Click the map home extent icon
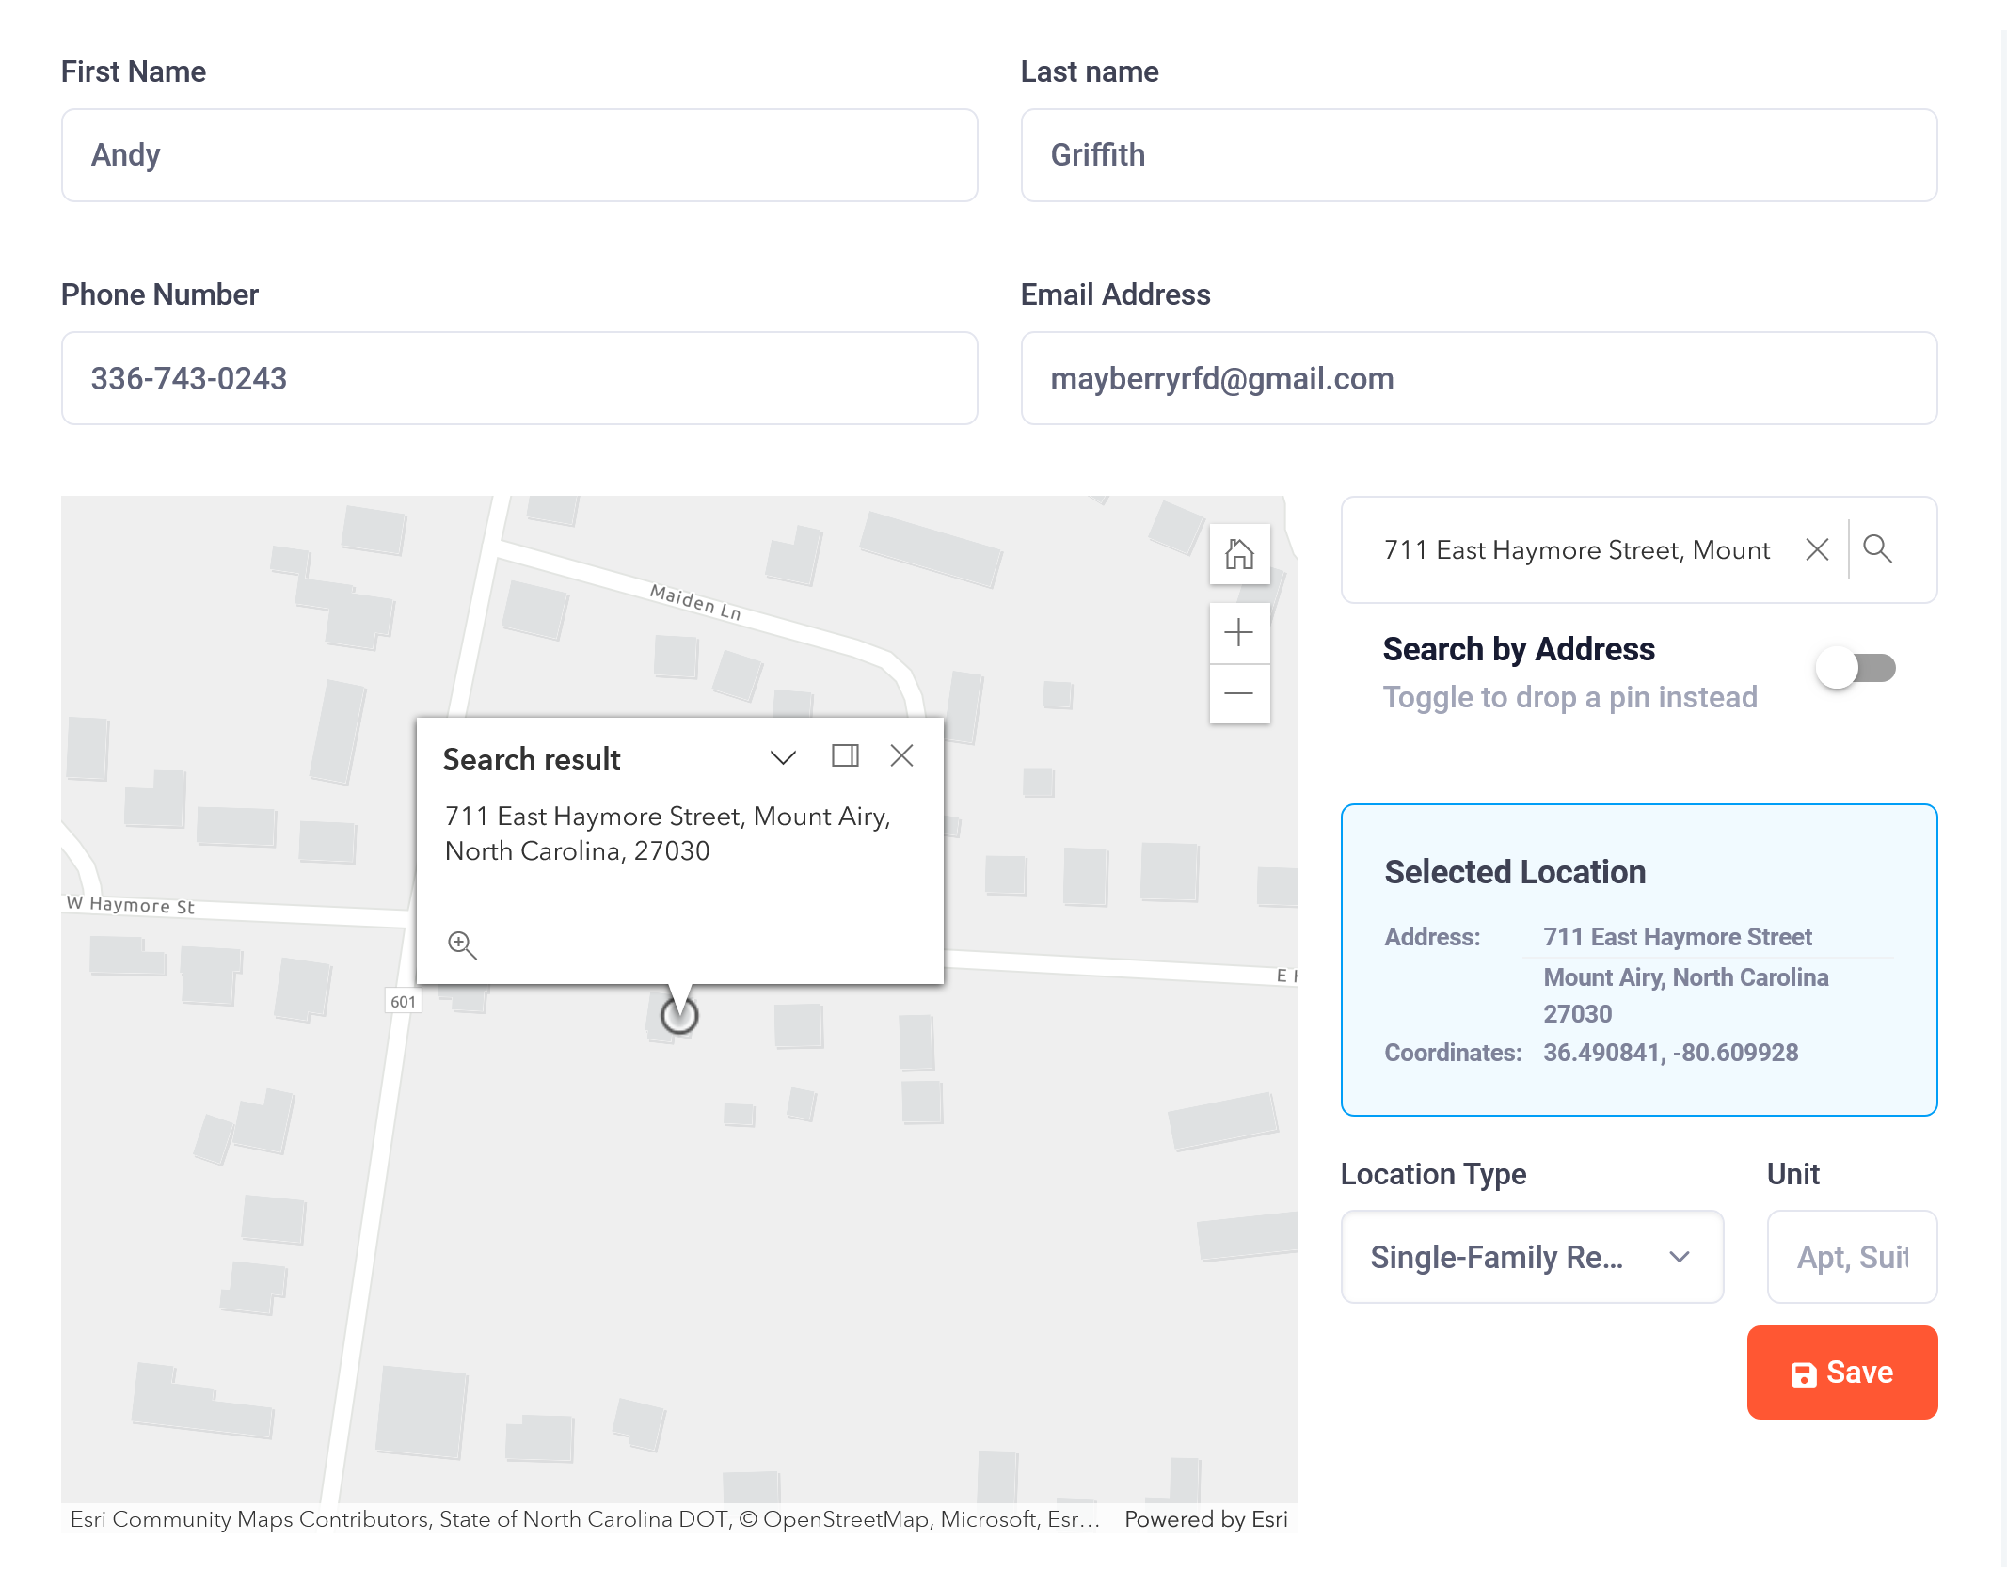 [x=1239, y=554]
